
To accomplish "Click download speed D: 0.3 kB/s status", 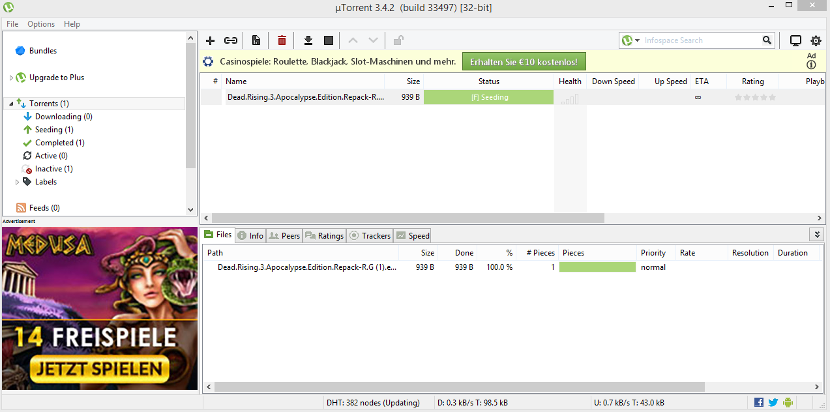I will 472,403.
